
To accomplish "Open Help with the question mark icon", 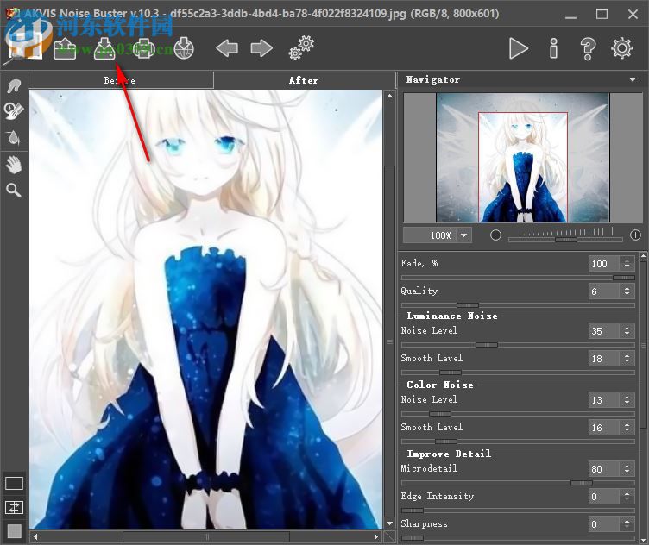I will click(588, 48).
